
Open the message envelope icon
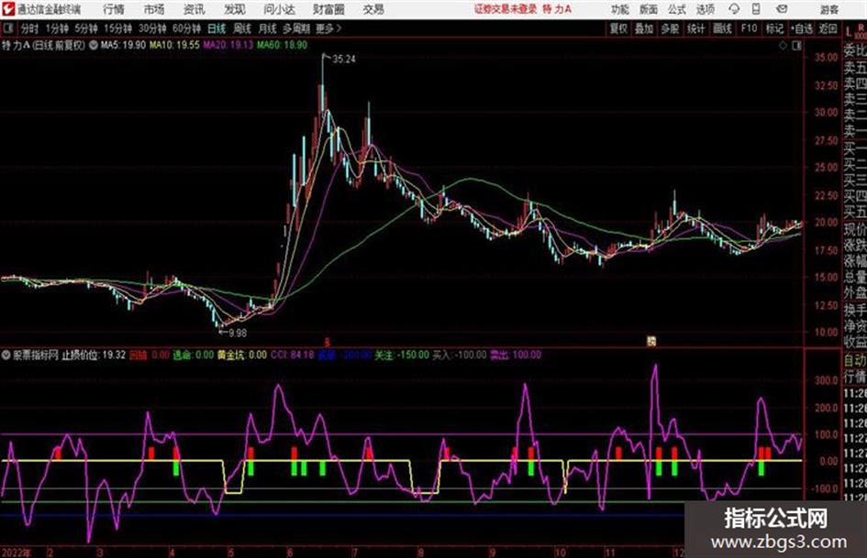click(782, 9)
